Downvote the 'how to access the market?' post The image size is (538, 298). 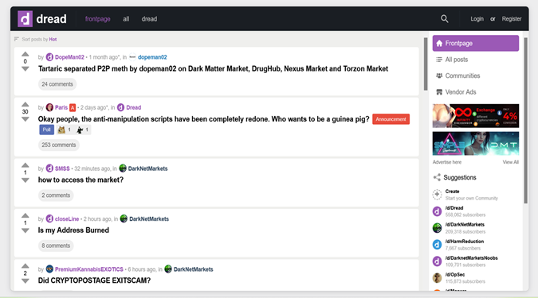(x=25, y=180)
